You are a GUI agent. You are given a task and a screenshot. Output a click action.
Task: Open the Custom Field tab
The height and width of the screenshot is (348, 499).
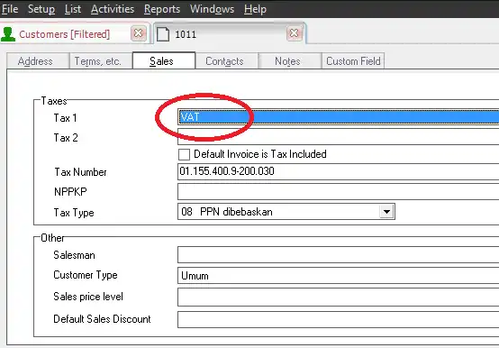353,60
